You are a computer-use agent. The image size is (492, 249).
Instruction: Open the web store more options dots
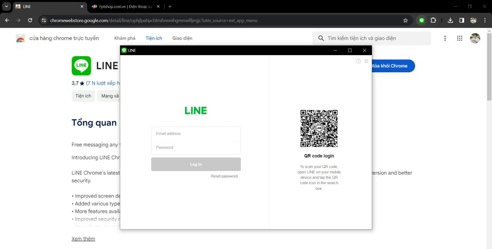point(445,38)
